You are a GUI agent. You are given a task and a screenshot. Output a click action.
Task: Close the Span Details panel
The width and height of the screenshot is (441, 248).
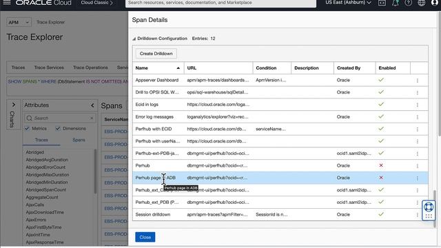[145, 237]
